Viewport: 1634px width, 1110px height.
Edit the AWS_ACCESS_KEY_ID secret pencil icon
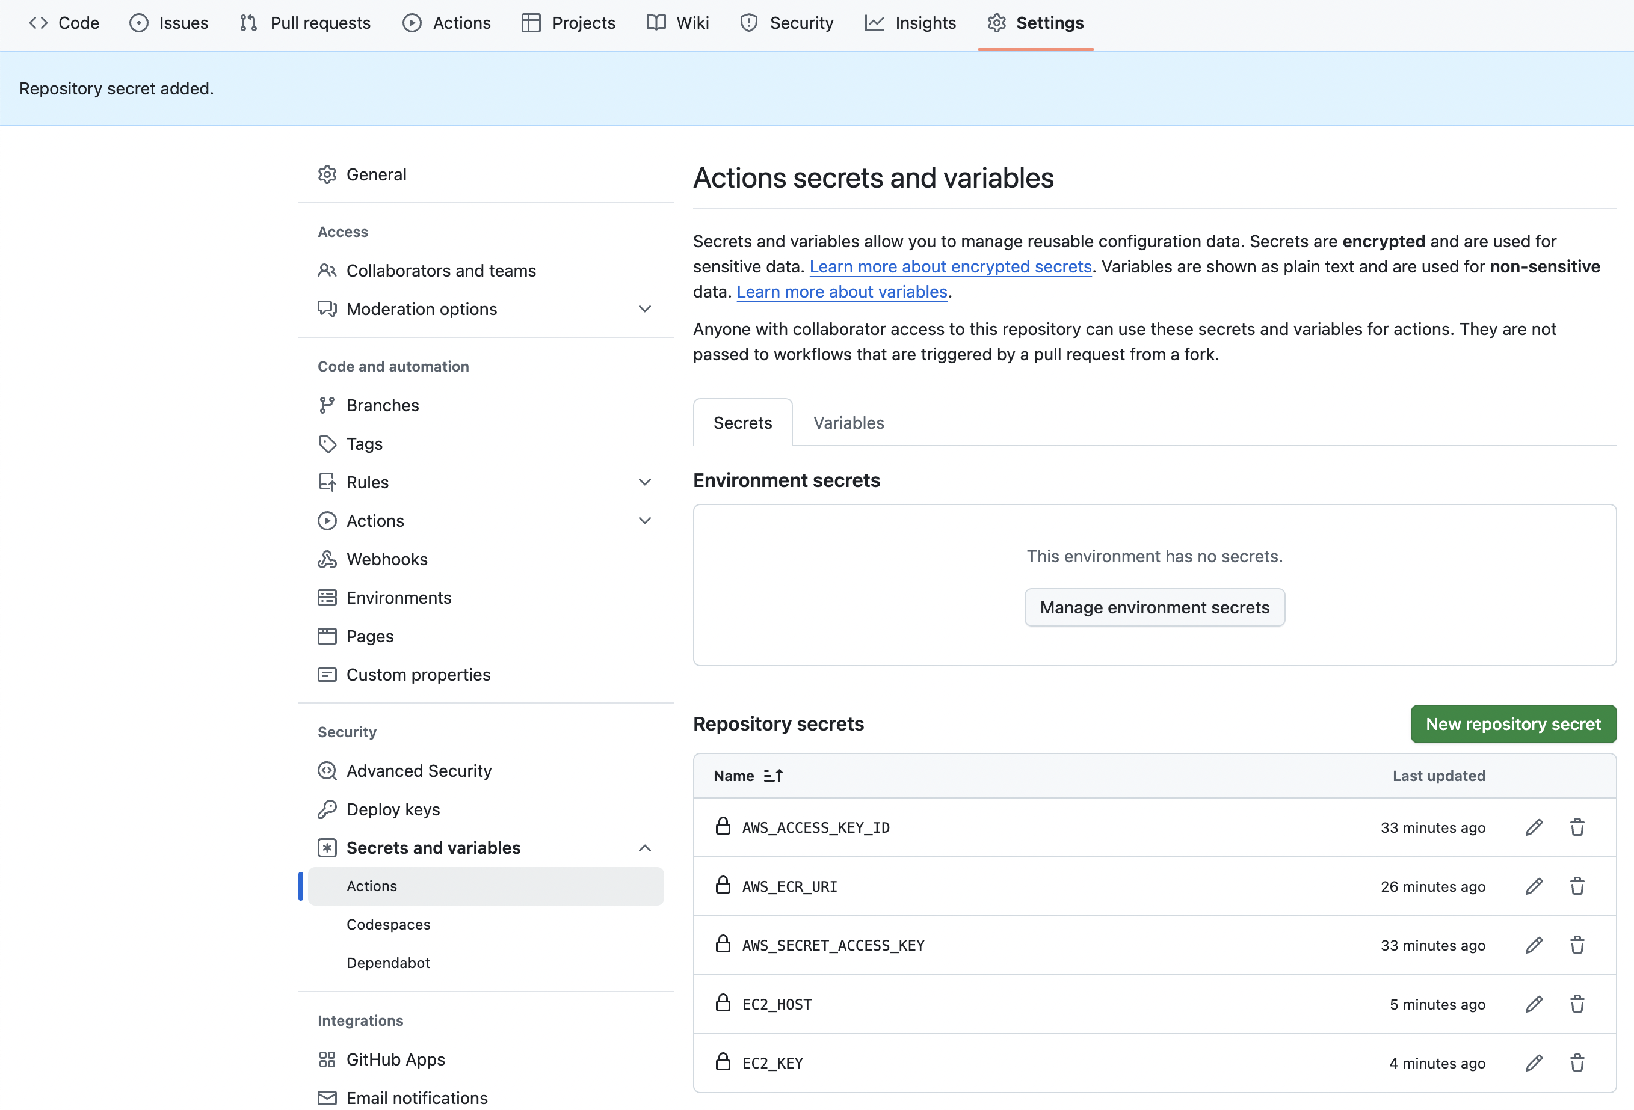coord(1534,827)
